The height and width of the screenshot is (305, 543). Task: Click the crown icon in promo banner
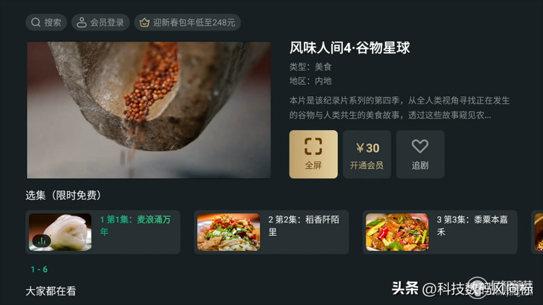click(x=145, y=22)
